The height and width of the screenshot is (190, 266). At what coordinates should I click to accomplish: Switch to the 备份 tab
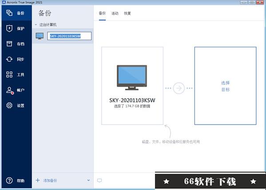102,13
